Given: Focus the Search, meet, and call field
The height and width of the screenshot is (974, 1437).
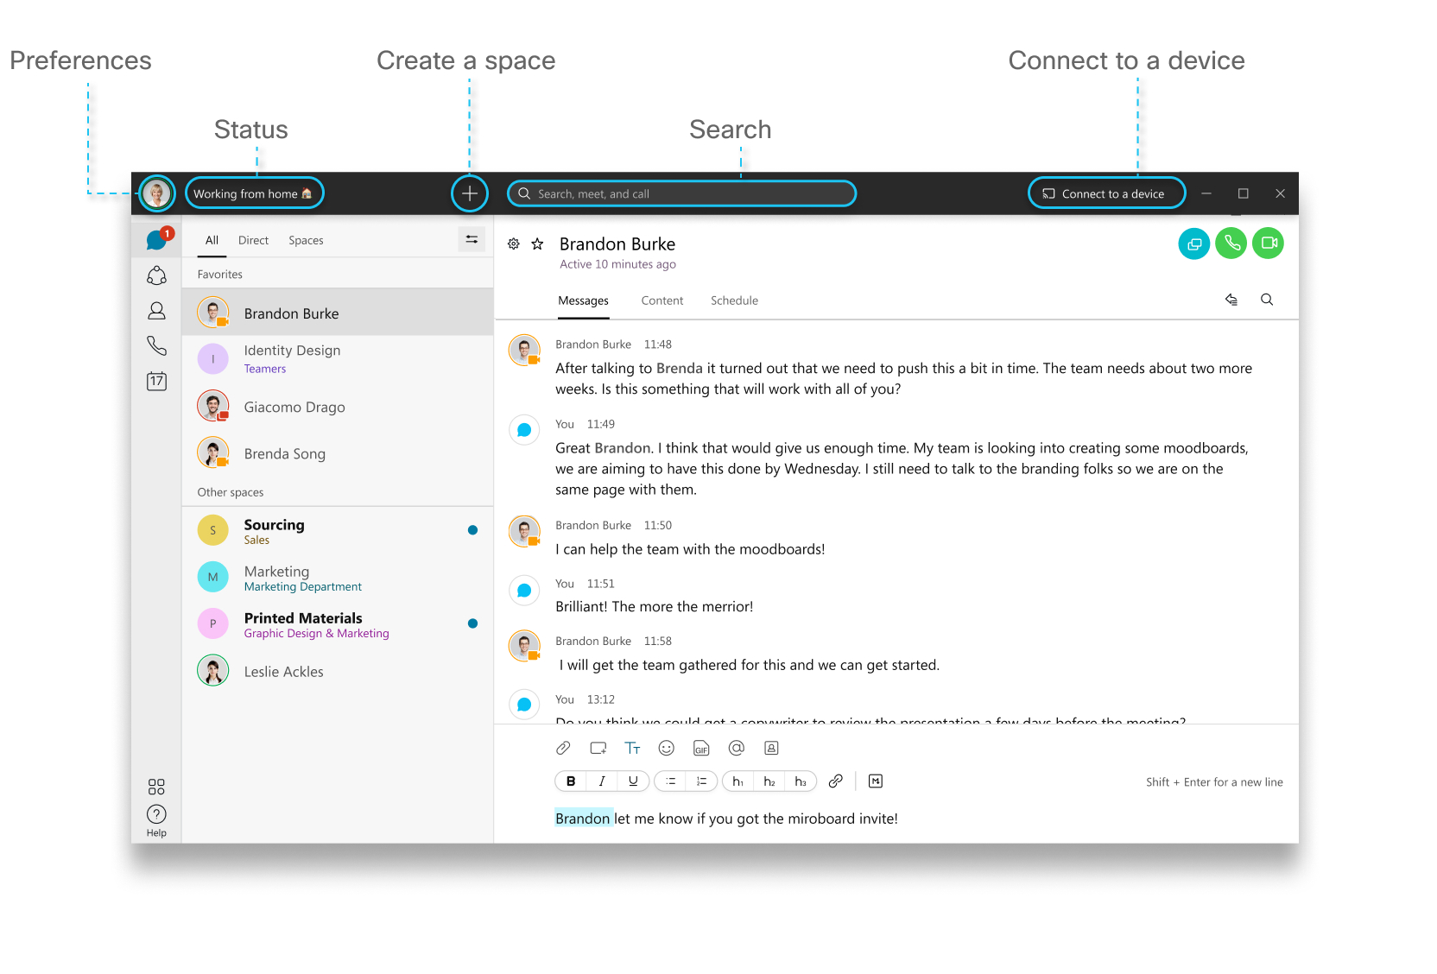Looking at the screenshot, I should (x=681, y=193).
